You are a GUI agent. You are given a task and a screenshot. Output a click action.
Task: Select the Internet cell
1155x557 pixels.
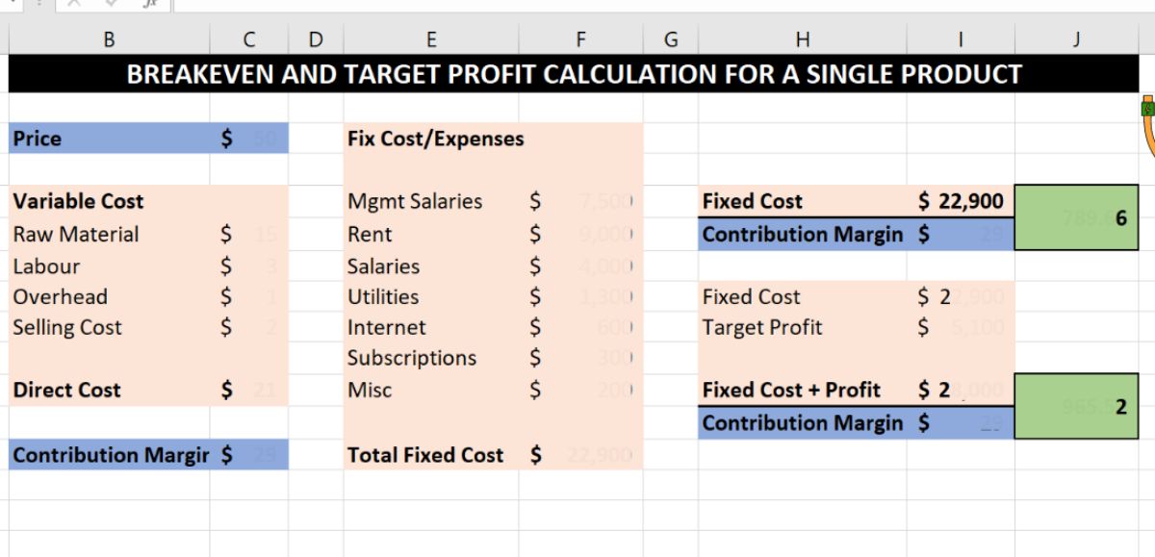[430, 327]
